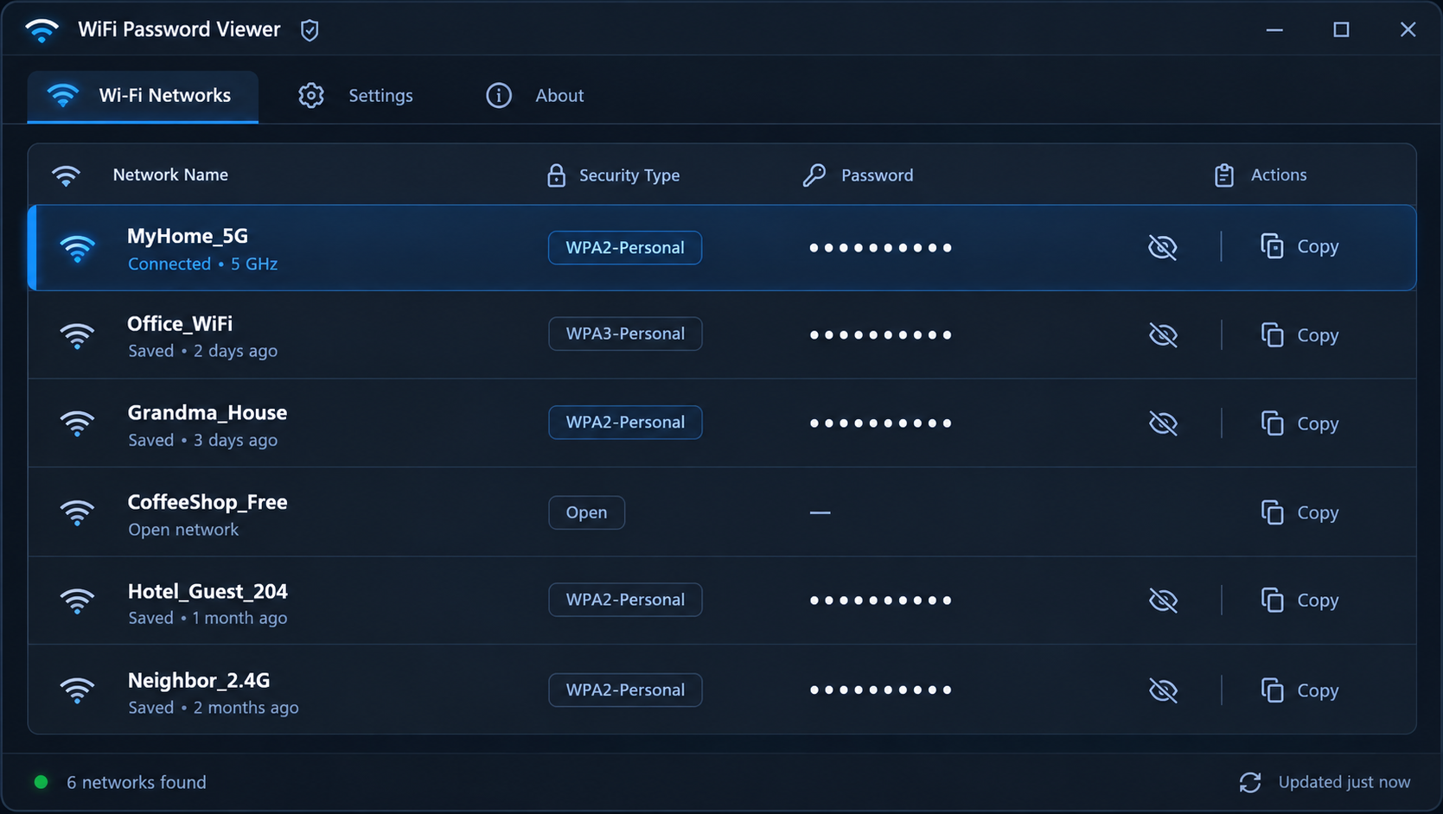
Task: Copy the MyHome_5G password
Action: pos(1299,246)
